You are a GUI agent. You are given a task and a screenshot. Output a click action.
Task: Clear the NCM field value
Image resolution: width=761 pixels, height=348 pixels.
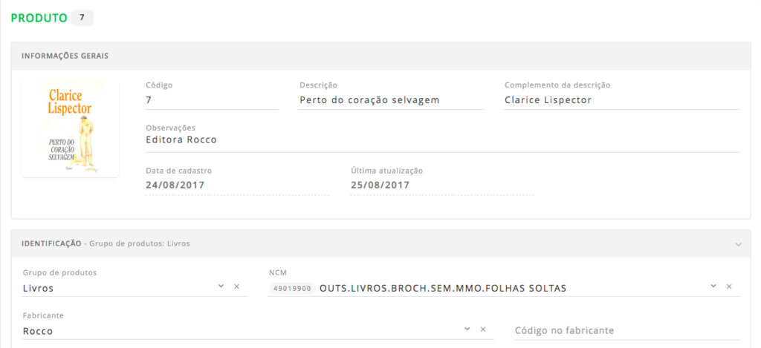[x=729, y=286]
